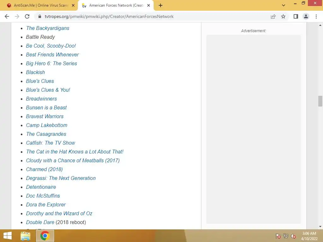
Task: Open Catfish: The TV Show link
Action: click(50, 143)
